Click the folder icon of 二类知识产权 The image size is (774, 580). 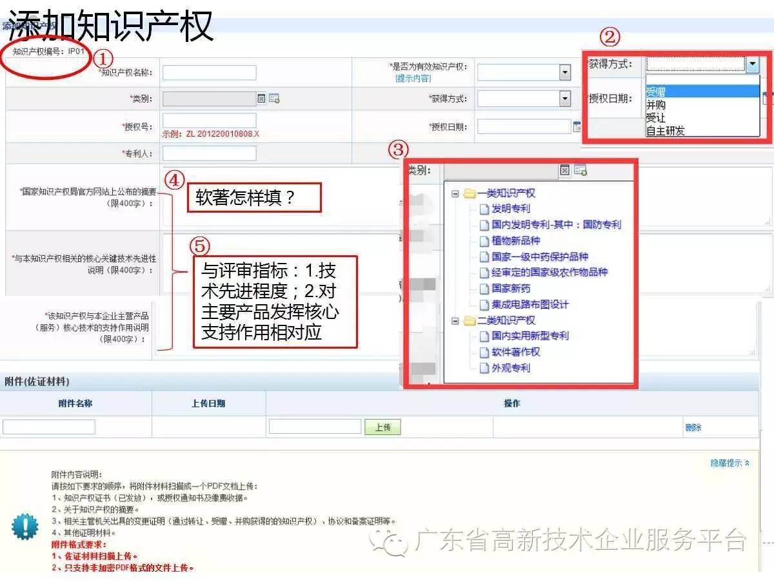(469, 320)
